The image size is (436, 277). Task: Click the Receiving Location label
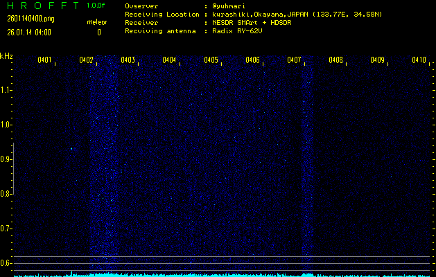[x=162, y=15]
